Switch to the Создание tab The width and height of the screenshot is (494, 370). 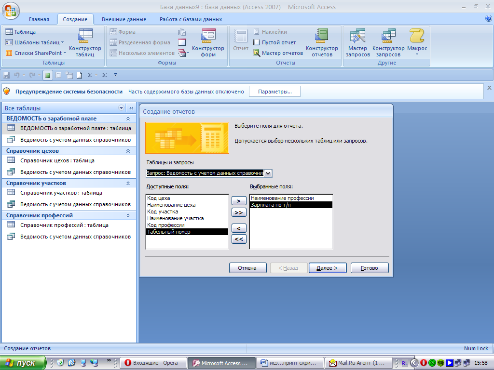[75, 19]
